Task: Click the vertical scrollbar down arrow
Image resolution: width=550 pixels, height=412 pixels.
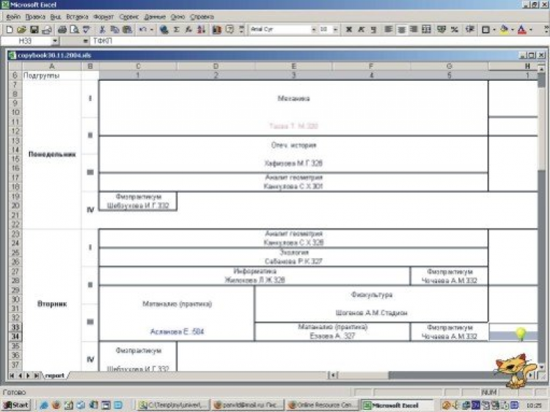Action: tap(542, 367)
